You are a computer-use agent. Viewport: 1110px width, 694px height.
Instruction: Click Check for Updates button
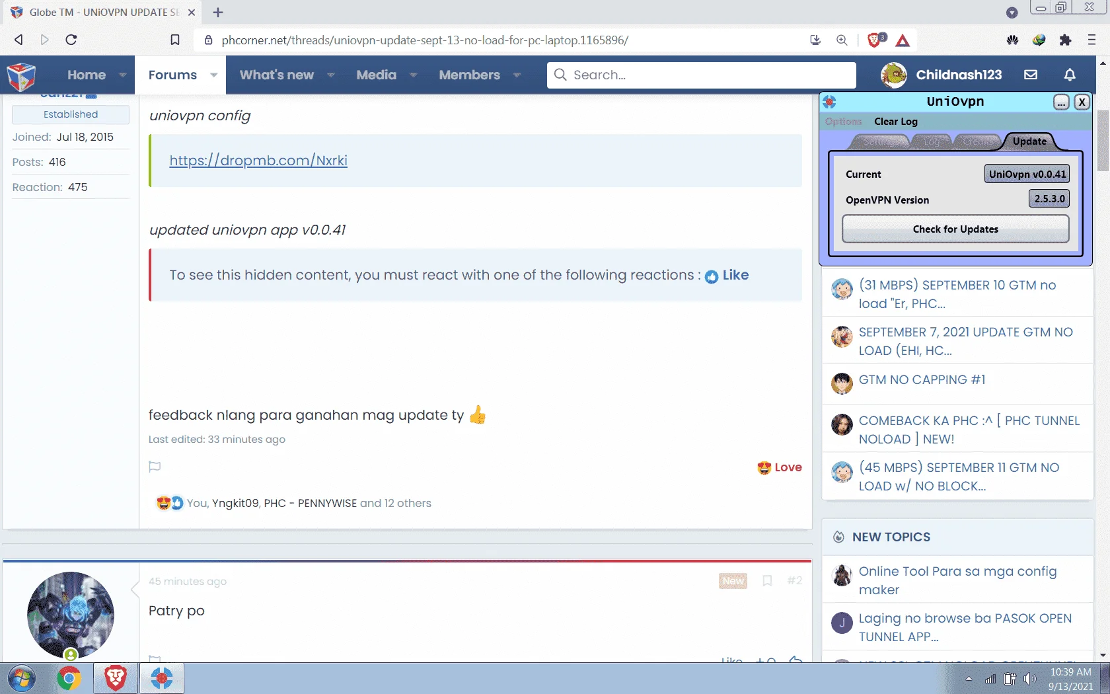(x=955, y=229)
